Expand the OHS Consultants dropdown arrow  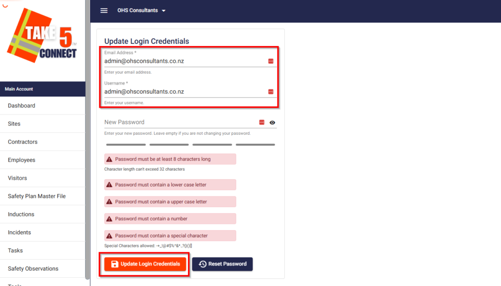click(163, 11)
